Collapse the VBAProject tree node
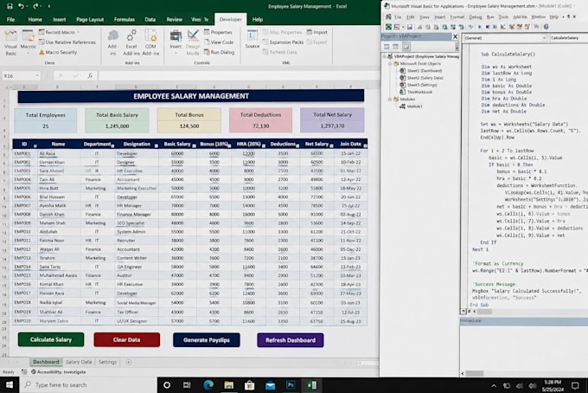The image size is (588, 393). tap(385, 56)
